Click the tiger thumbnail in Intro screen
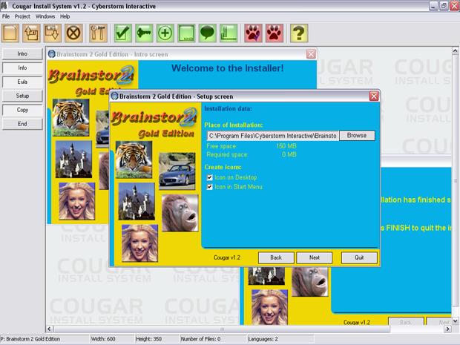This screenshot has height=345, width=460. click(x=70, y=117)
